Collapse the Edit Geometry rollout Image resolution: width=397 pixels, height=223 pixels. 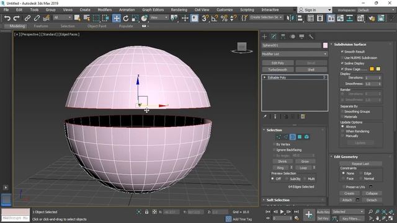pos(346,157)
